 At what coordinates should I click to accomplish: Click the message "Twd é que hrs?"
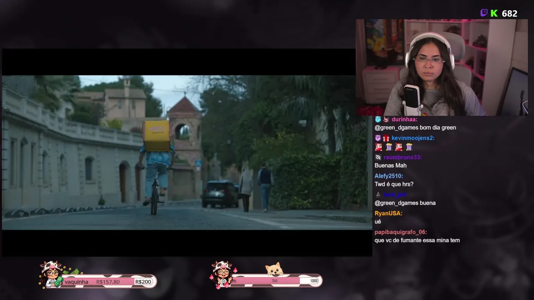(394, 184)
